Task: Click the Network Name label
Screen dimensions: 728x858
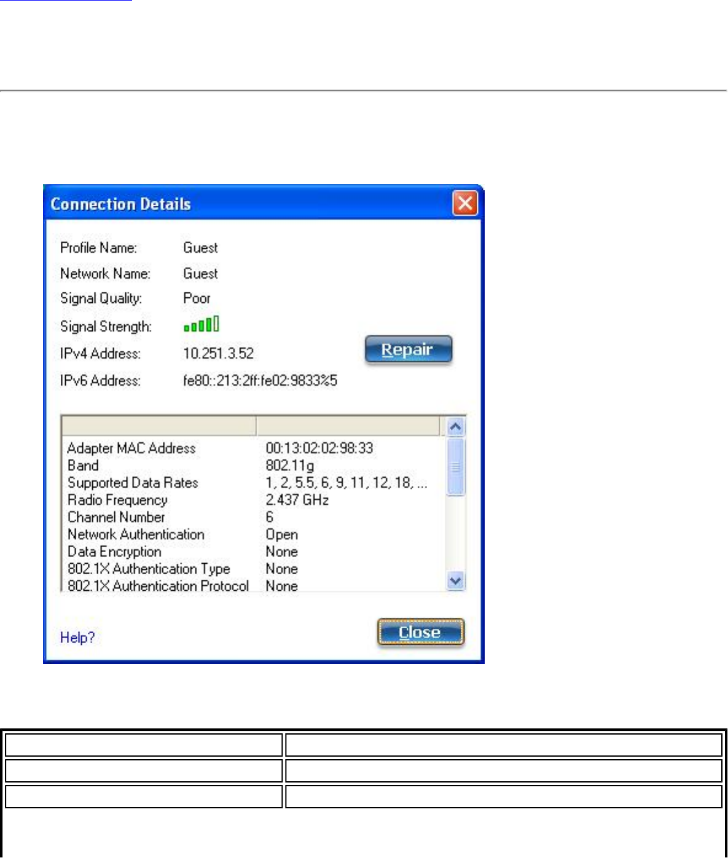Action: point(105,273)
